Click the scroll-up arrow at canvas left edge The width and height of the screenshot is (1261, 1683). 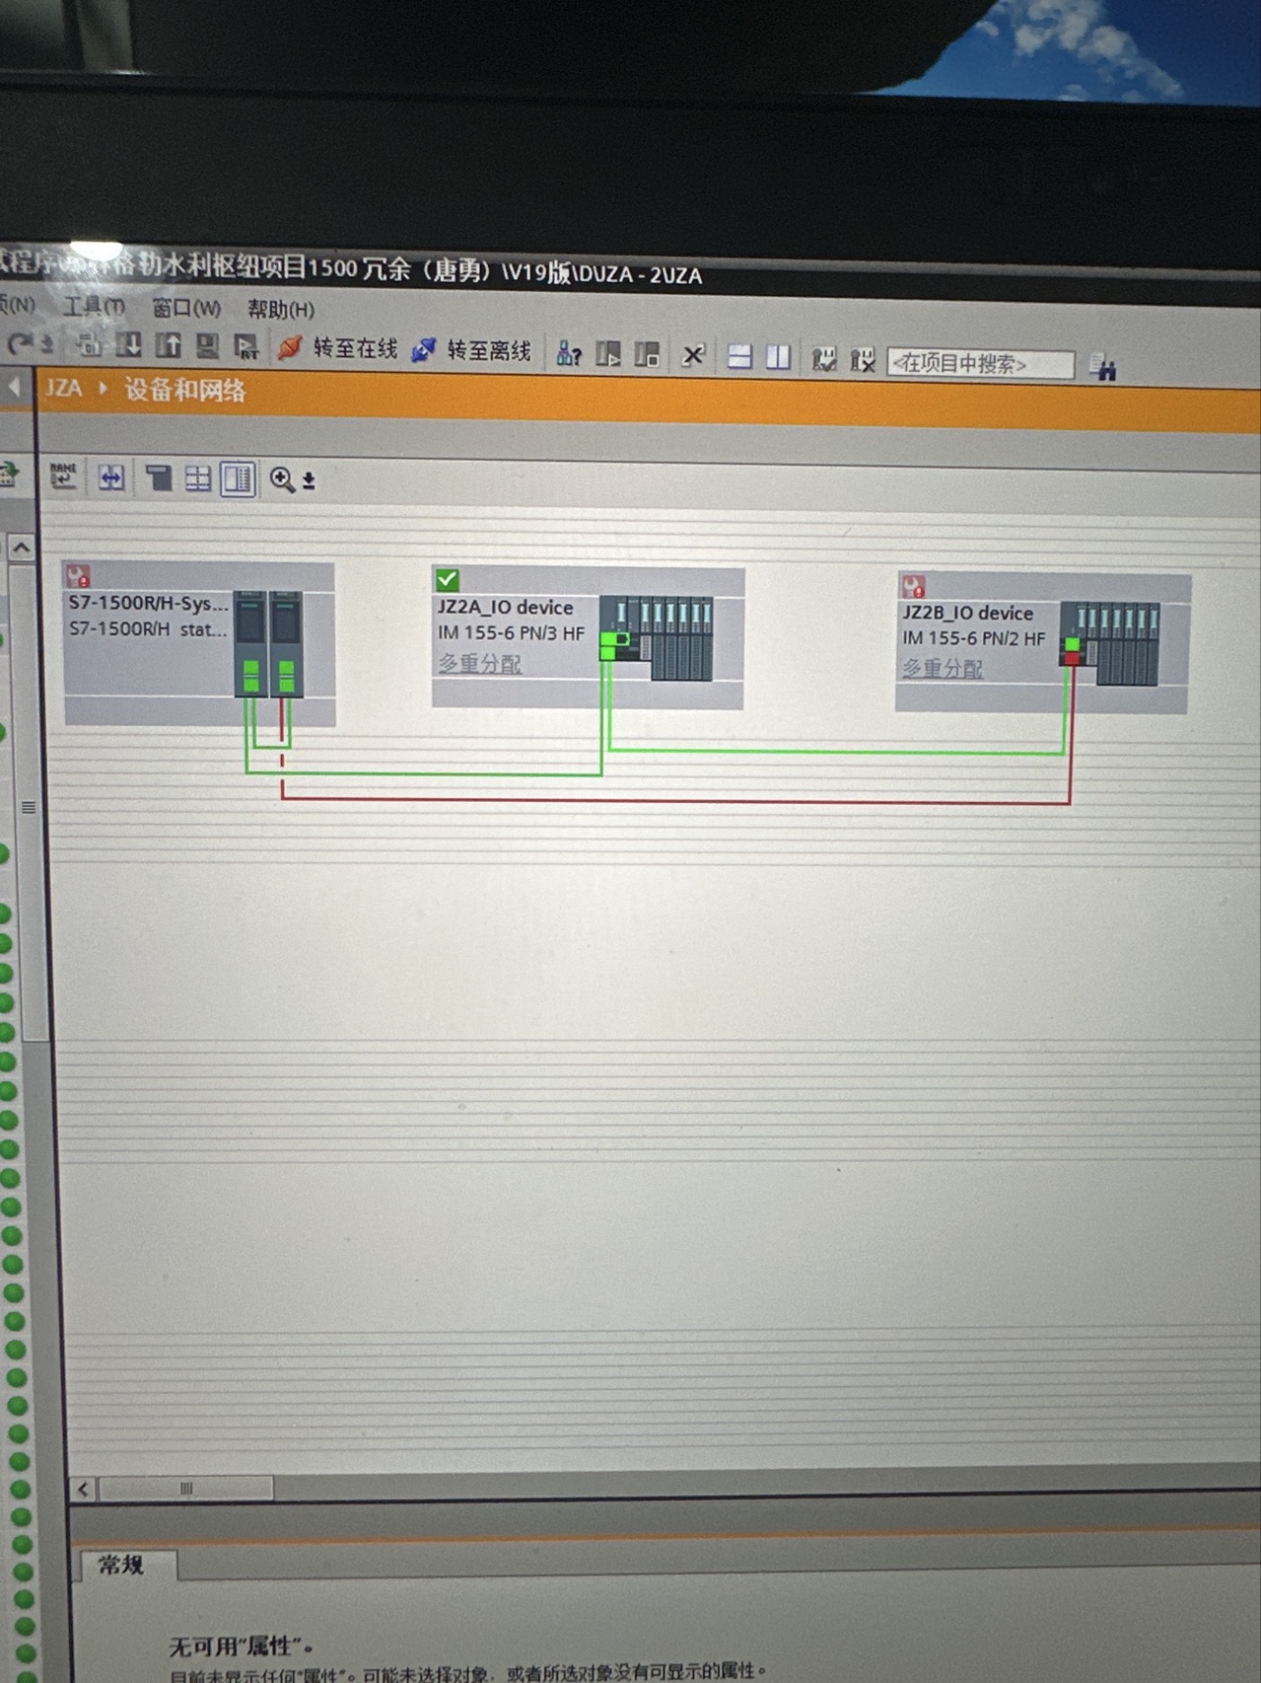coord(22,548)
